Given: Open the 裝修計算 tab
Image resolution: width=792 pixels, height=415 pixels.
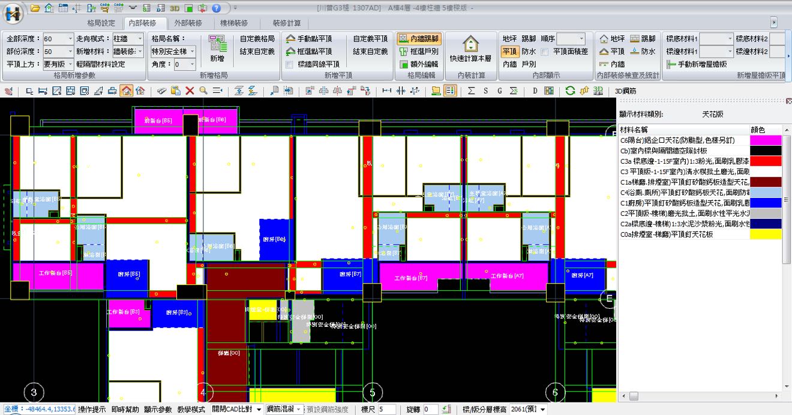Looking at the screenshot, I should [x=286, y=23].
